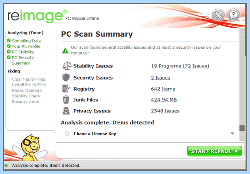Select Repair Damage step
Screen dimensions: 250x174
point(27,90)
